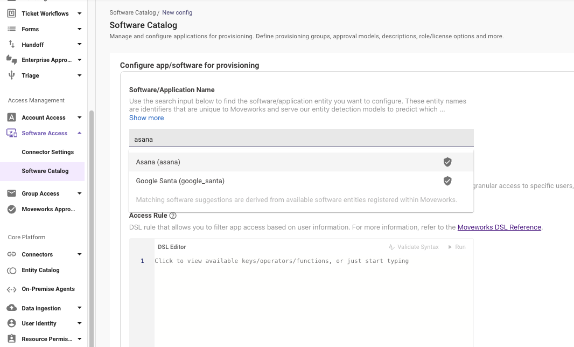
Task: Collapse the Software Access section
Action: click(79, 133)
